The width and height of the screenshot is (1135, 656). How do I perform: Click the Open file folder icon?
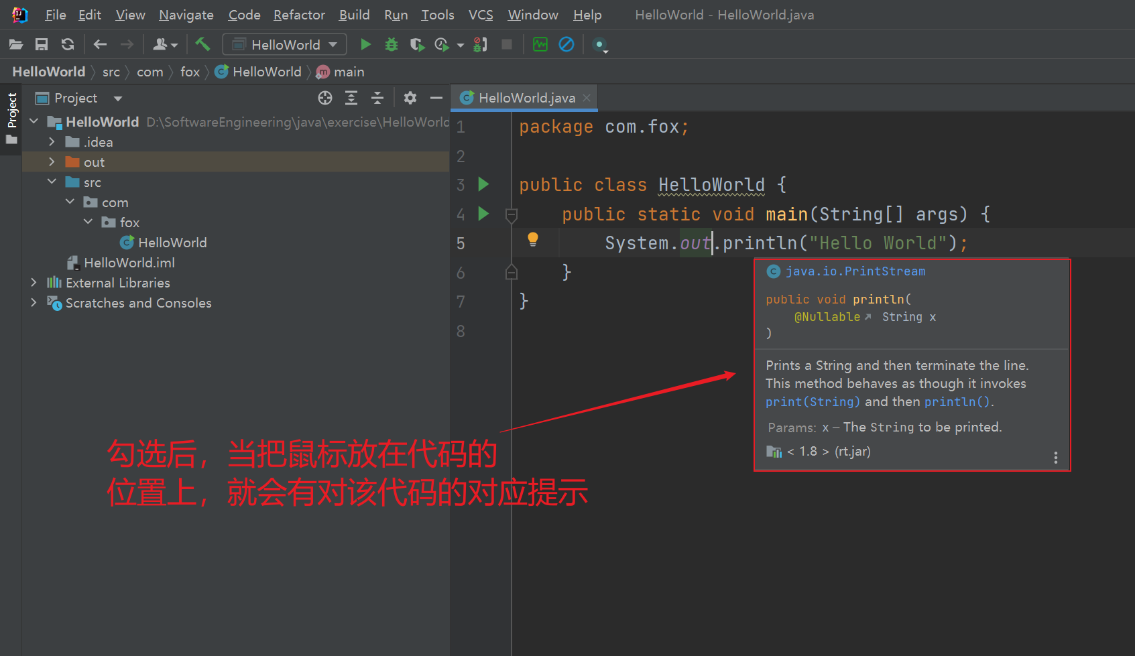click(16, 45)
